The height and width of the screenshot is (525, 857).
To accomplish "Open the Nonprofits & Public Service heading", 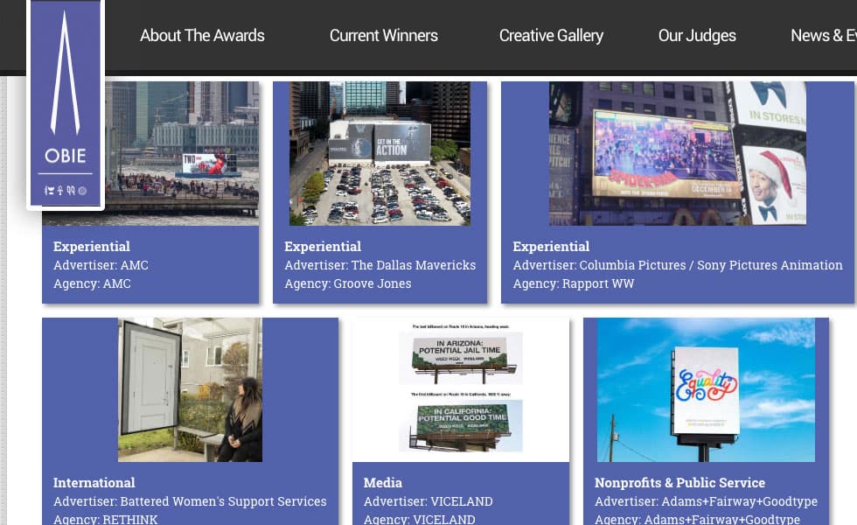I will [679, 483].
